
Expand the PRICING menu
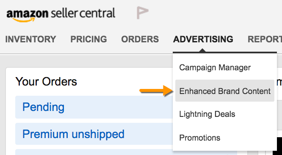(x=88, y=39)
